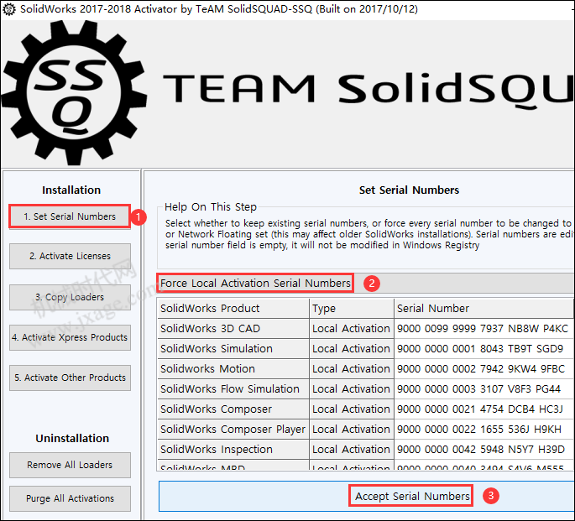Click Remove All Loaders button
575x521 pixels.
tap(70, 465)
